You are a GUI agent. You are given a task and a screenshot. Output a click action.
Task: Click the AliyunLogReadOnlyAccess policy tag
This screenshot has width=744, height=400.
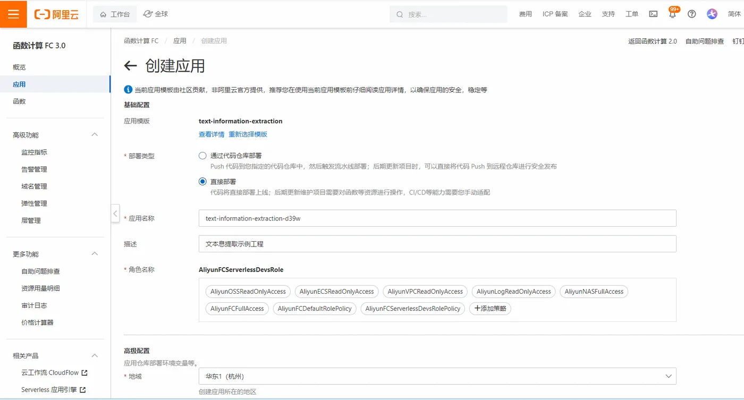click(x=514, y=291)
